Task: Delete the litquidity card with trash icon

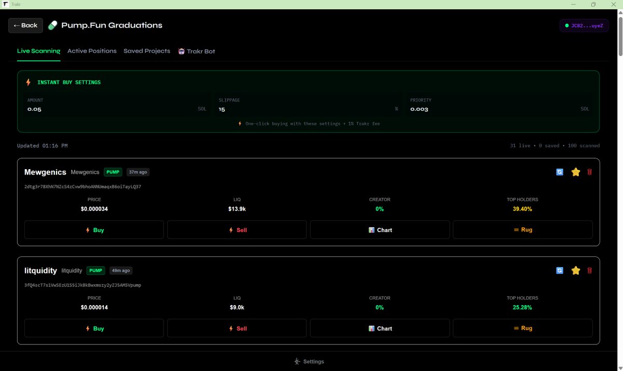Action: tap(590, 270)
